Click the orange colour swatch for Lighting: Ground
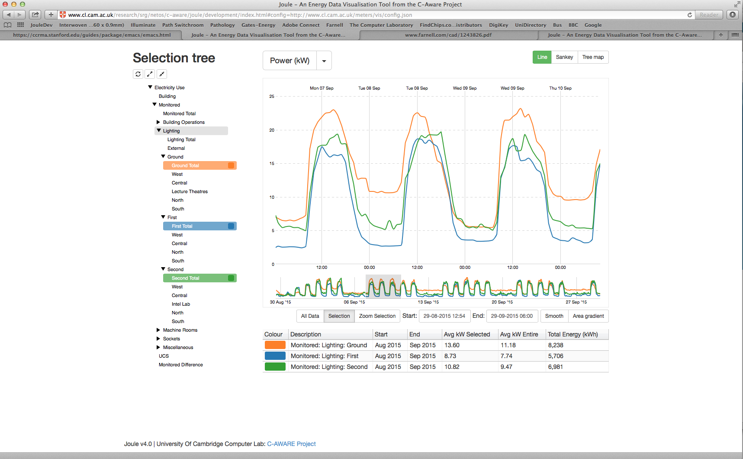The image size is (743, 459). (275, 345)
